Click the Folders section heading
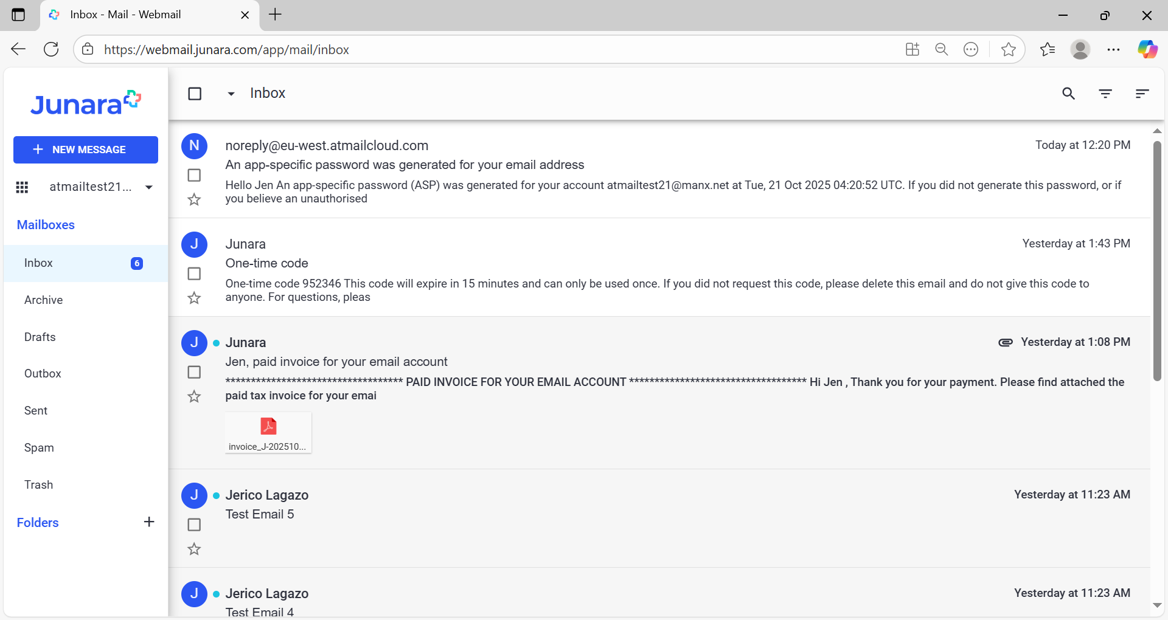Screen dimensions: 1168x620 point(38,523)
